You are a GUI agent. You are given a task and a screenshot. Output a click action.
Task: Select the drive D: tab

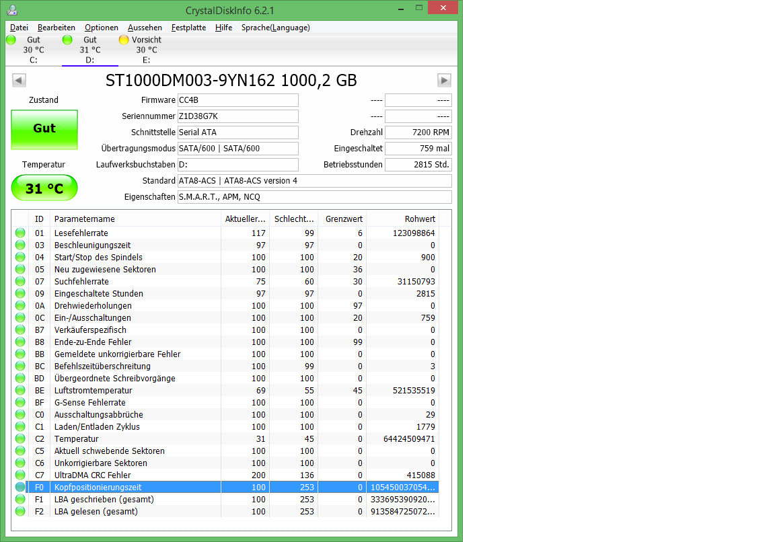[x=90, y=50]
